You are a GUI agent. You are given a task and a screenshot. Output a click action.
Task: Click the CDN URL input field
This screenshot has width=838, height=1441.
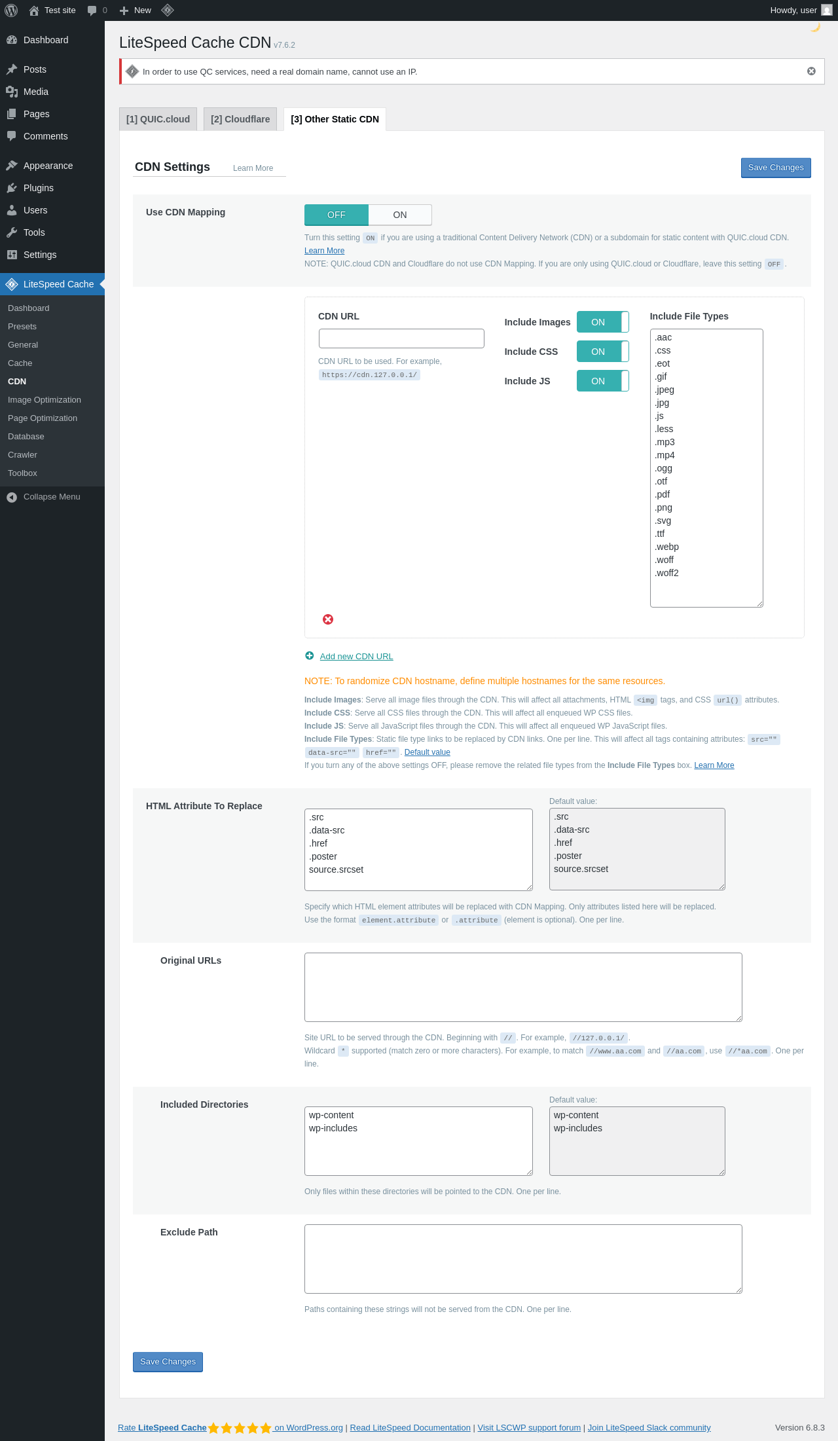click(x=401, y=338)
